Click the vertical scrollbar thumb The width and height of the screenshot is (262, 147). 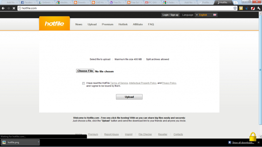coord(260,70)
